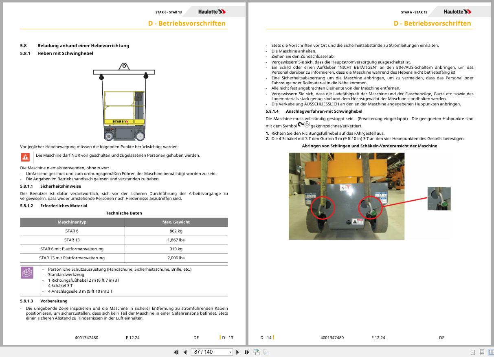Screen dimensions: 494x357
Task: Click the 'Vorbereitung' section heading
Action: (54, 301)
